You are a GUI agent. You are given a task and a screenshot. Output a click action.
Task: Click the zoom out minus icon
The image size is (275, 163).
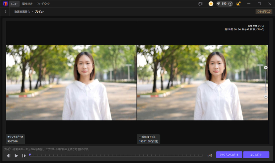[x=266, y=96]
